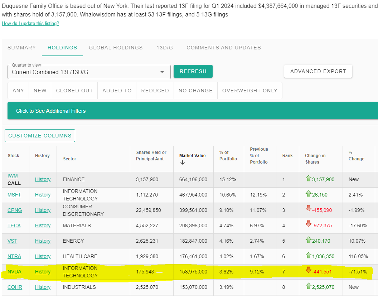Sort by Change in Shares header
378x296 pixels.
coord(315,159)
